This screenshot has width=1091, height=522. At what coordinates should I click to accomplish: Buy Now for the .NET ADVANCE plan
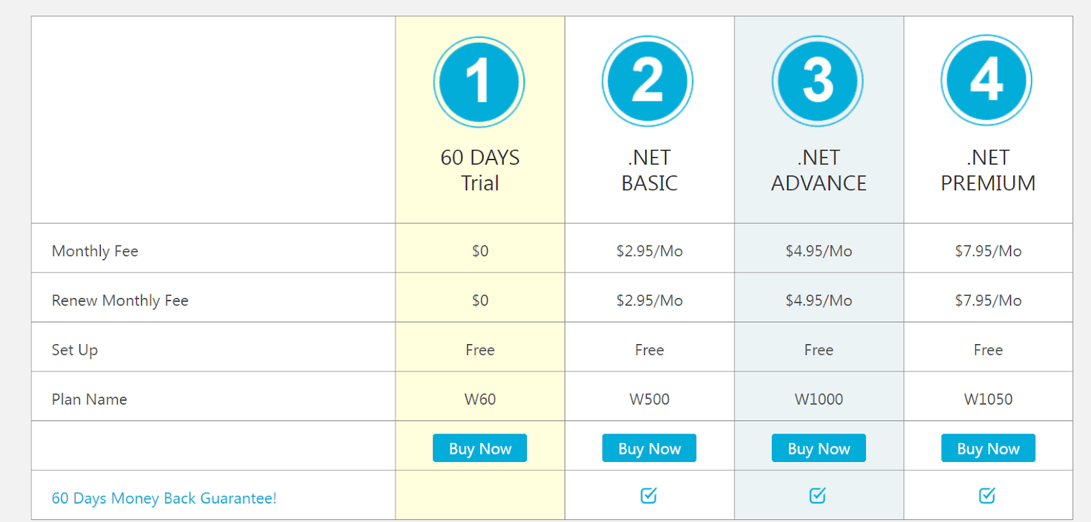pos(819,448)
